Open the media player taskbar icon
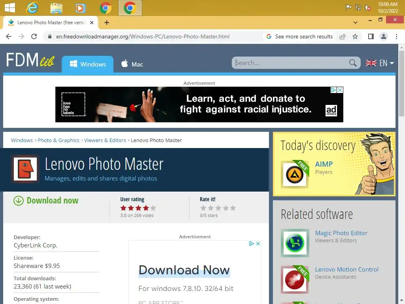 tap(80, 8)
